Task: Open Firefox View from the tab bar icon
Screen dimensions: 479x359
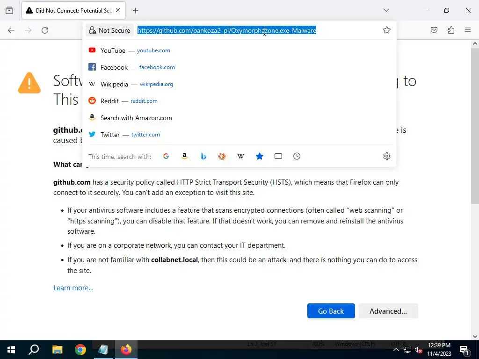Action: [x=9, y=10]
